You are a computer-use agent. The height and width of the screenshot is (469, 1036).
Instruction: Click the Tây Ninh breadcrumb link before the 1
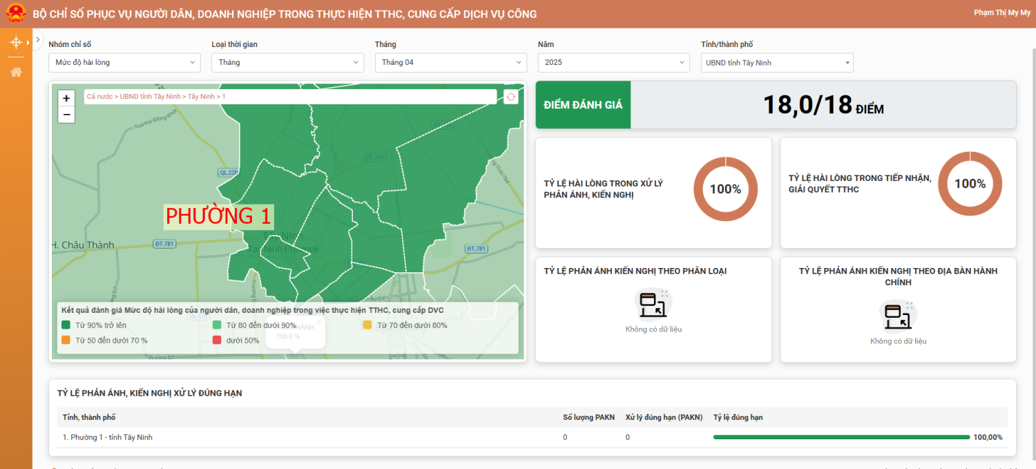tap(201, 97)
